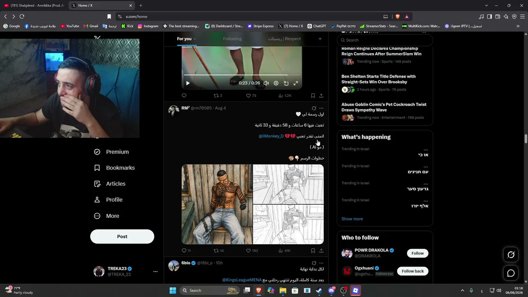Go to Profile from the sidebar
The height and width of the screenshot is (297, 528).
pos(108,200)
